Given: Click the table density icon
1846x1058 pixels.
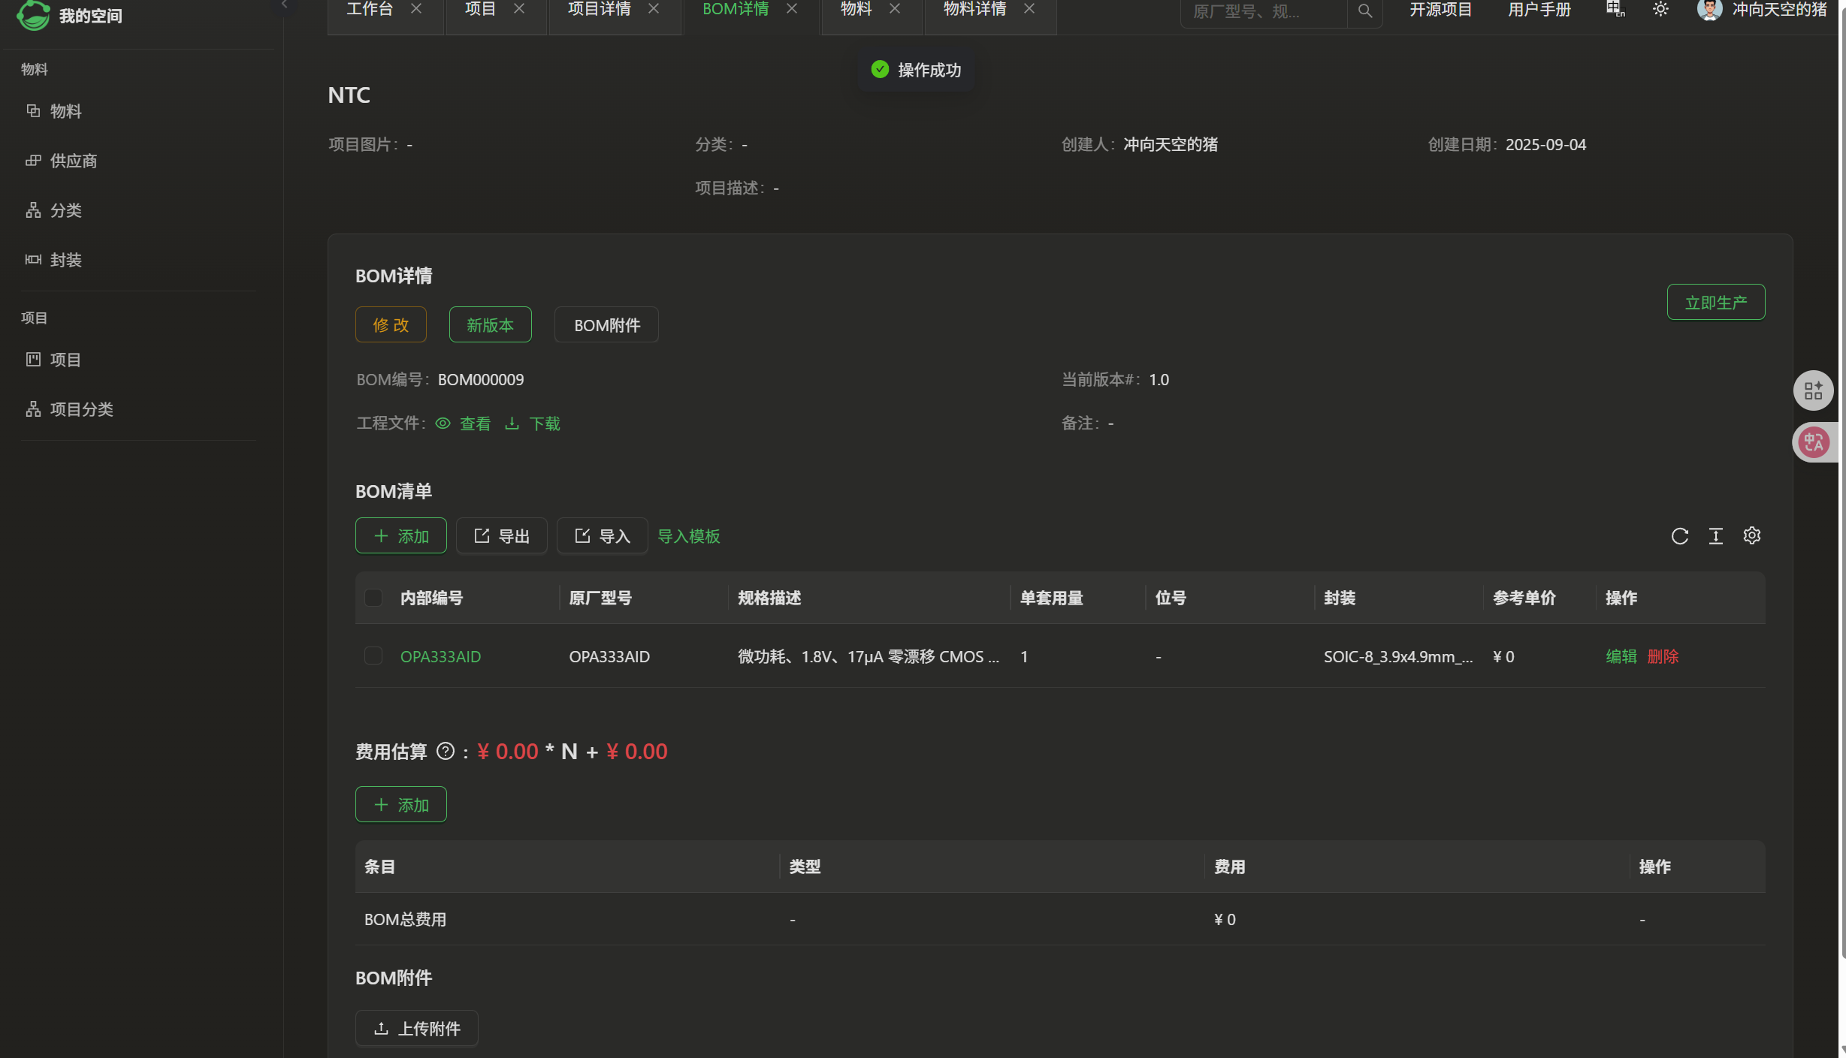Looking at the screenshot, I should 1715,536.
